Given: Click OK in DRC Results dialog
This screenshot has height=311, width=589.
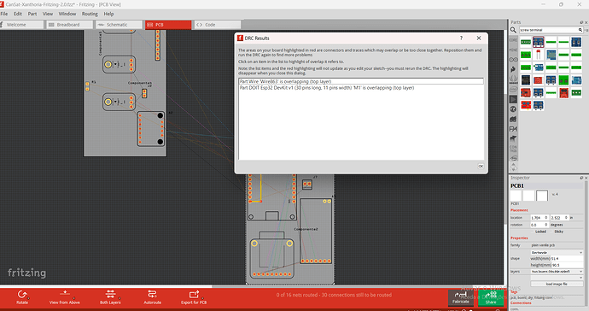Looking at the screenshot, I should (481, 167).
